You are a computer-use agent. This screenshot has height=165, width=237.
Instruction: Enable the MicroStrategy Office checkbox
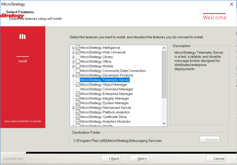point(78,62)
